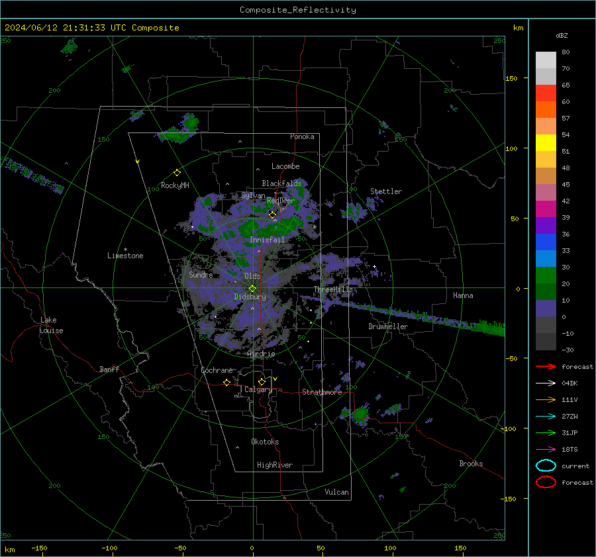
Task: Select the green 30 dBZ color swatch
Action: pyautogui.click(x=546, y=276)
